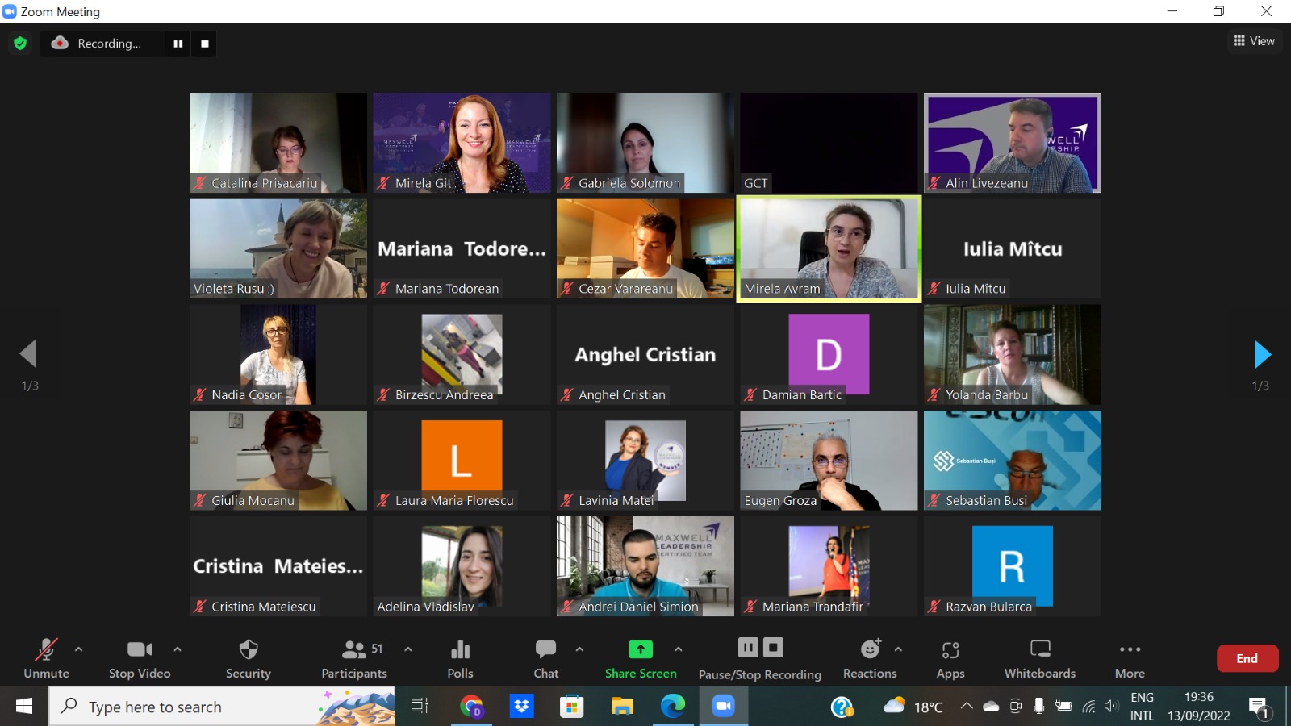The width and height of the screenshot is (1291, 726).
Task: Expand audio options arrow next to Unmute
Action: click(x=78, y=649)
